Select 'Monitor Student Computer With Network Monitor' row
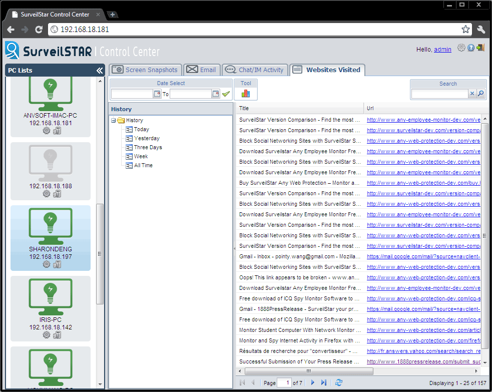The width and height of the screenshot is (492, 392). [x=358, y=330]
